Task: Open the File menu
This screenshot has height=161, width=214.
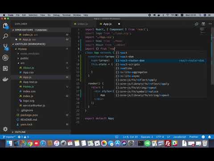Action: [18, 15]
